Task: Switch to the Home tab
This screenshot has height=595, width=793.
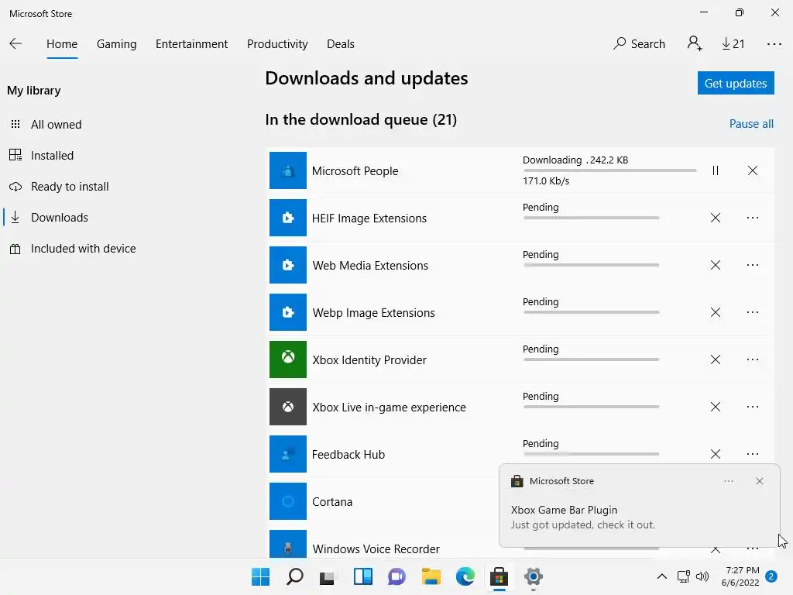Action: point(62,44)
